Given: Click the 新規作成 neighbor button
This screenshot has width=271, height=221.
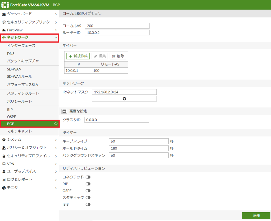Looking at the screenshot, I should [x=78, y=56].
